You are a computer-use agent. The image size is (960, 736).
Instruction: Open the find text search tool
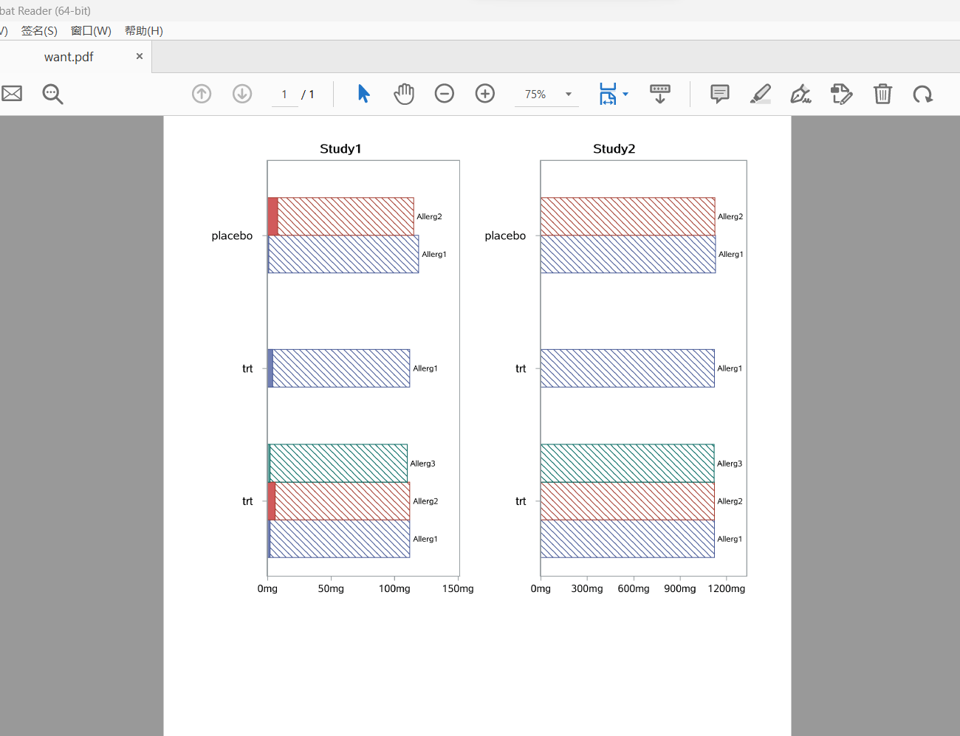coord(52,94)
